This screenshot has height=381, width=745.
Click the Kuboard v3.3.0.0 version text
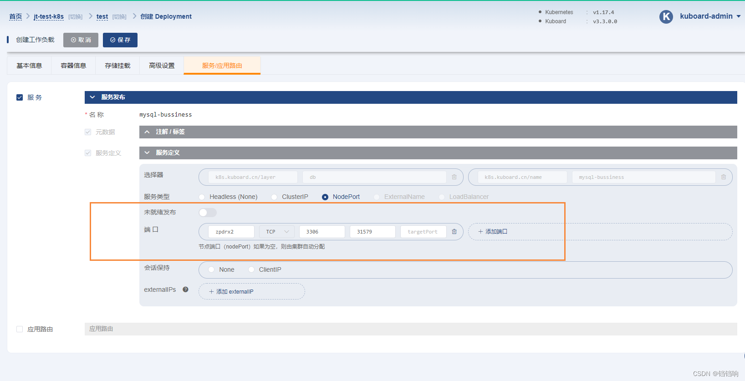tap(605, 21)
